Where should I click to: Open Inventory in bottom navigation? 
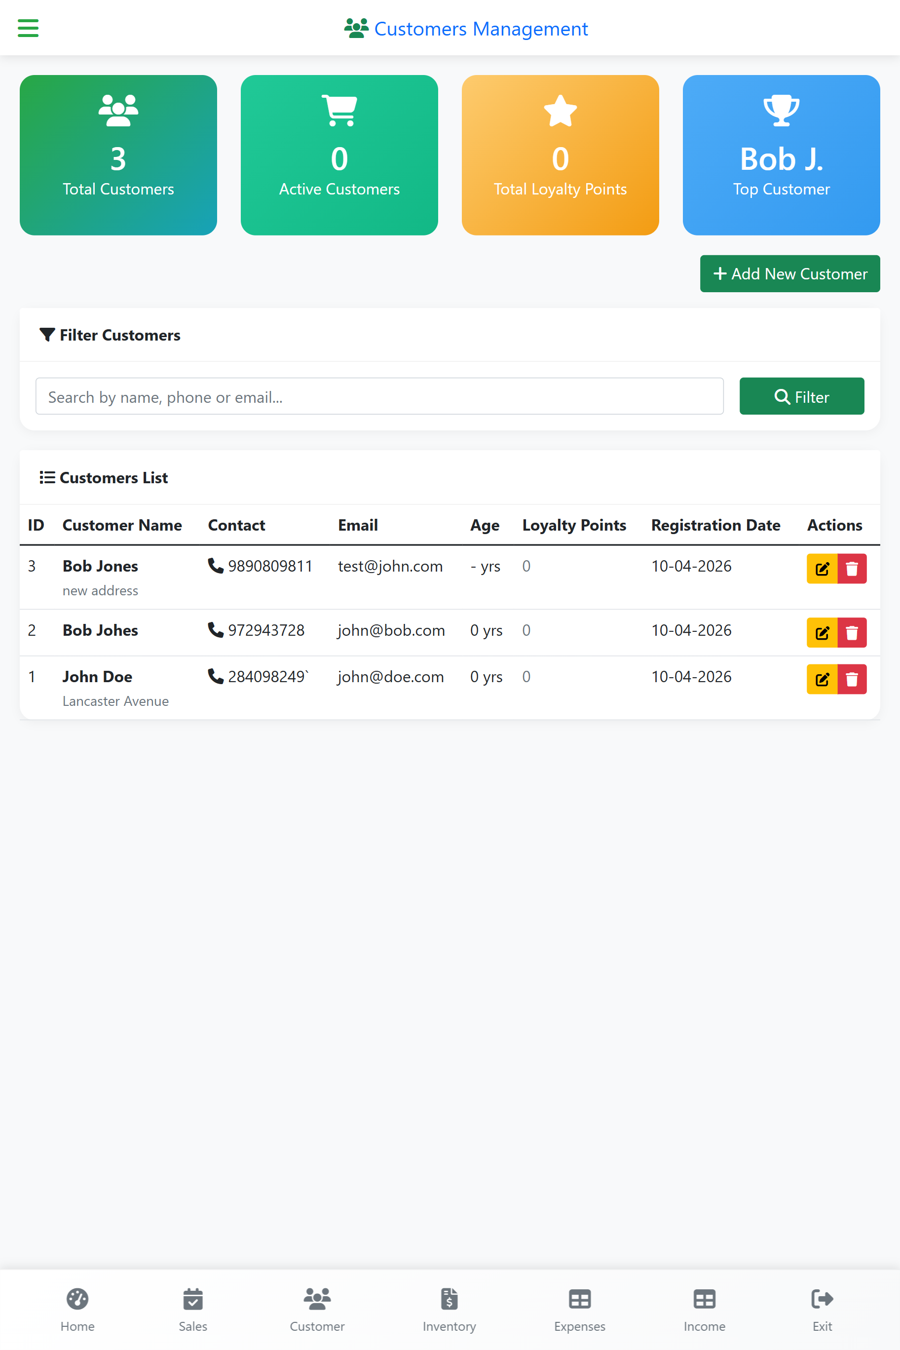450,1310
